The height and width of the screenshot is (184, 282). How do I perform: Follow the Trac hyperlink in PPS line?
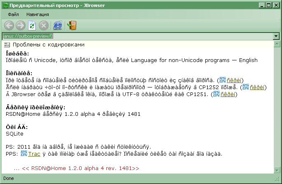tap(34, 154)
